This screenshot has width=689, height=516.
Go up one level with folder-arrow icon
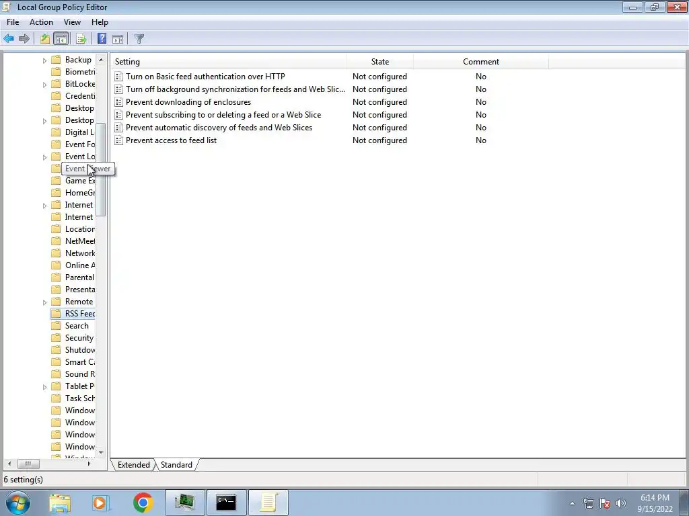[45, 38]
